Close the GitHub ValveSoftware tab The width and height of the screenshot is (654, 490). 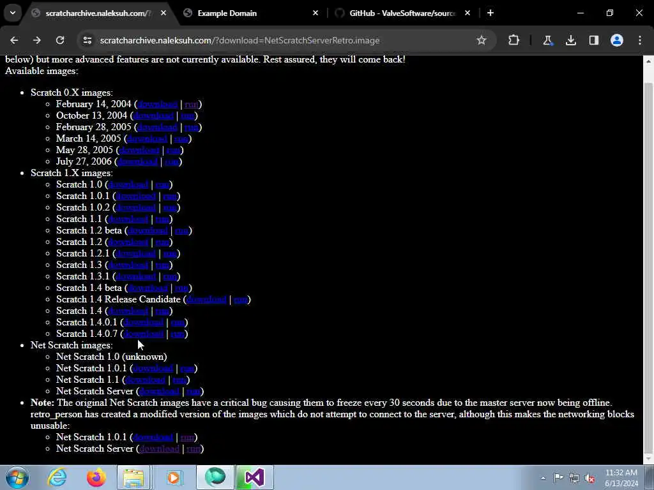click(x=467, y=13)
